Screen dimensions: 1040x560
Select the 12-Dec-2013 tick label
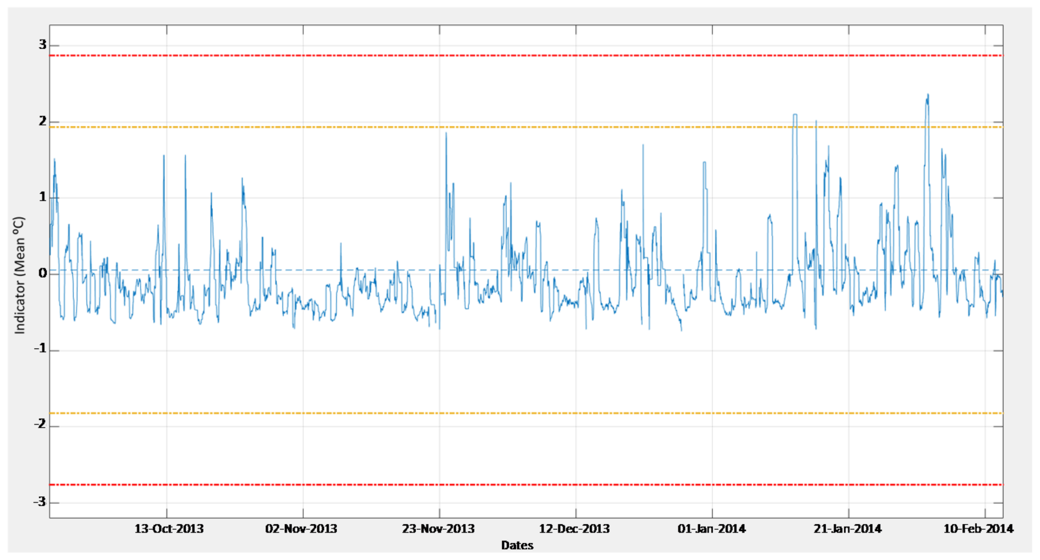[x=574, y=529]
